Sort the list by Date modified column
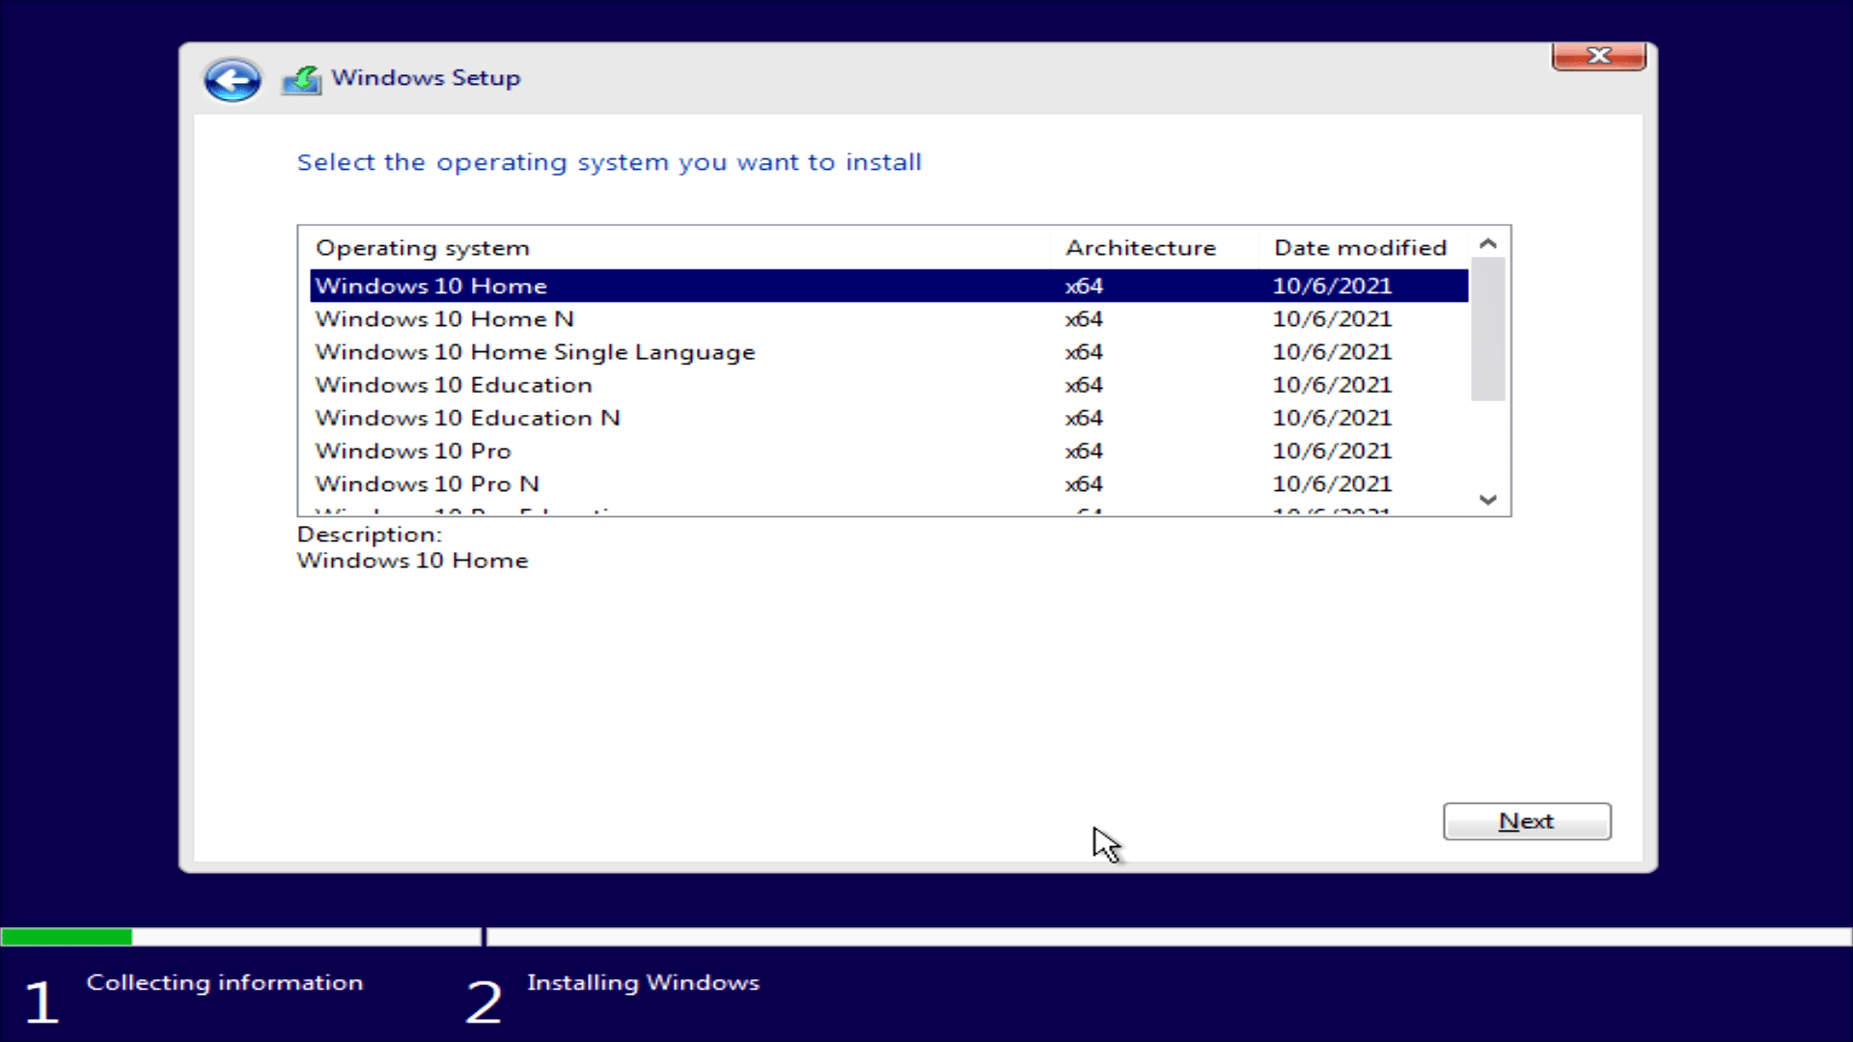1853x1042 pixels. click(x=1361, y=247)
